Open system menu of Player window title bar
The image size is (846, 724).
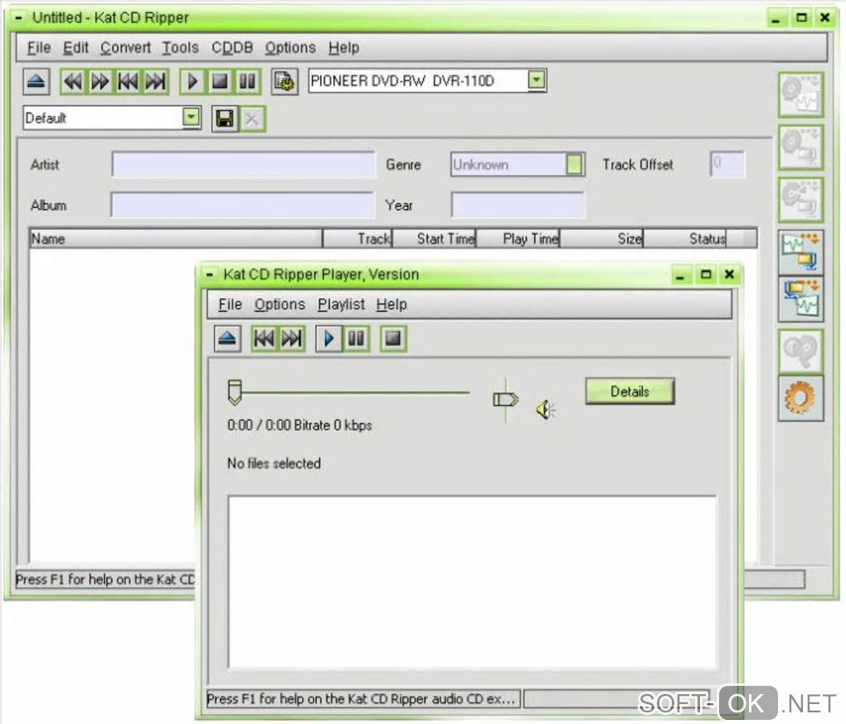click(209, 275)
